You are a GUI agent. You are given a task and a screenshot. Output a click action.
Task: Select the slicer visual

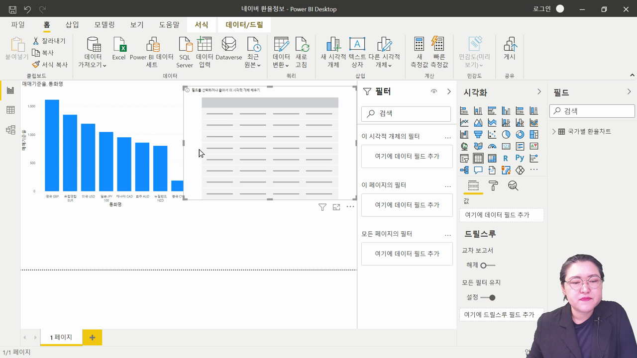pos(464,158)
